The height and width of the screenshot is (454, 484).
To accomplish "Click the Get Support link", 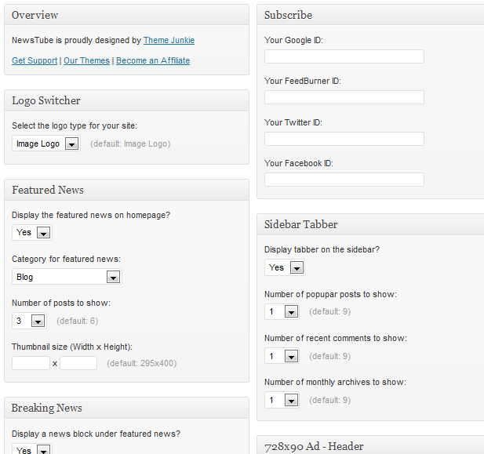I will click(35, 60).
